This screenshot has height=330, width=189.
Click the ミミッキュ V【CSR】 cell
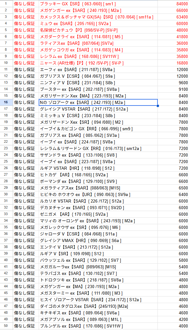98,115
